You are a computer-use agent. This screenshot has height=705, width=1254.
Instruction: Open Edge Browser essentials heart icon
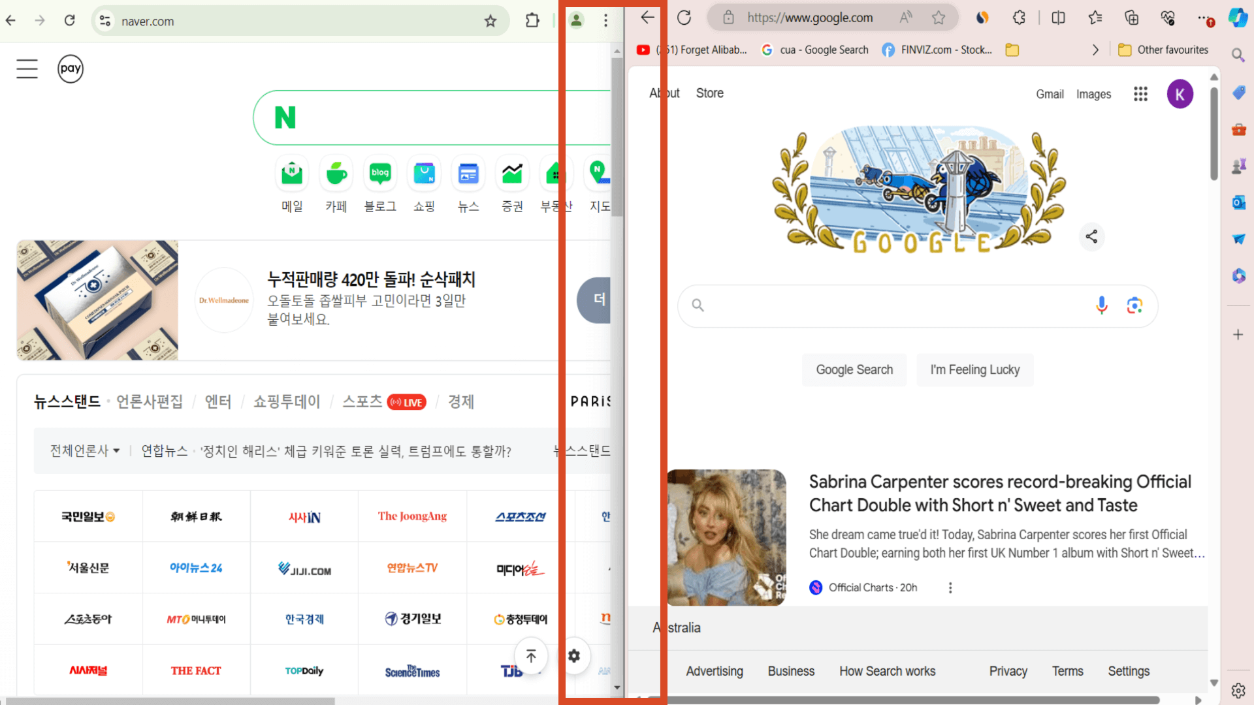1168,18
